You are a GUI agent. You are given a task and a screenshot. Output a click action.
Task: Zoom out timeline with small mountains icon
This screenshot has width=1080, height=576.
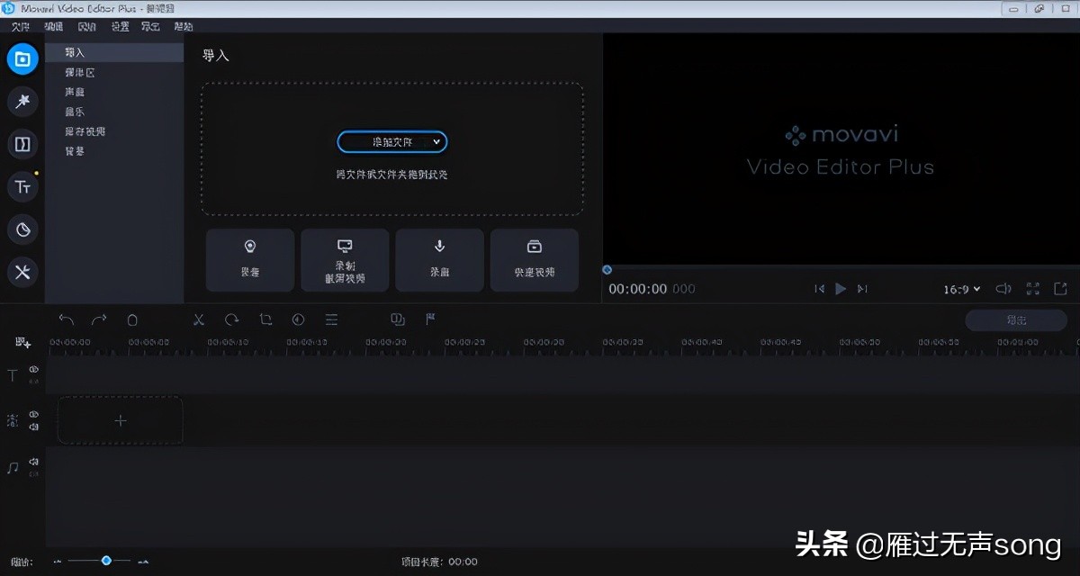(x=58, y=562)
